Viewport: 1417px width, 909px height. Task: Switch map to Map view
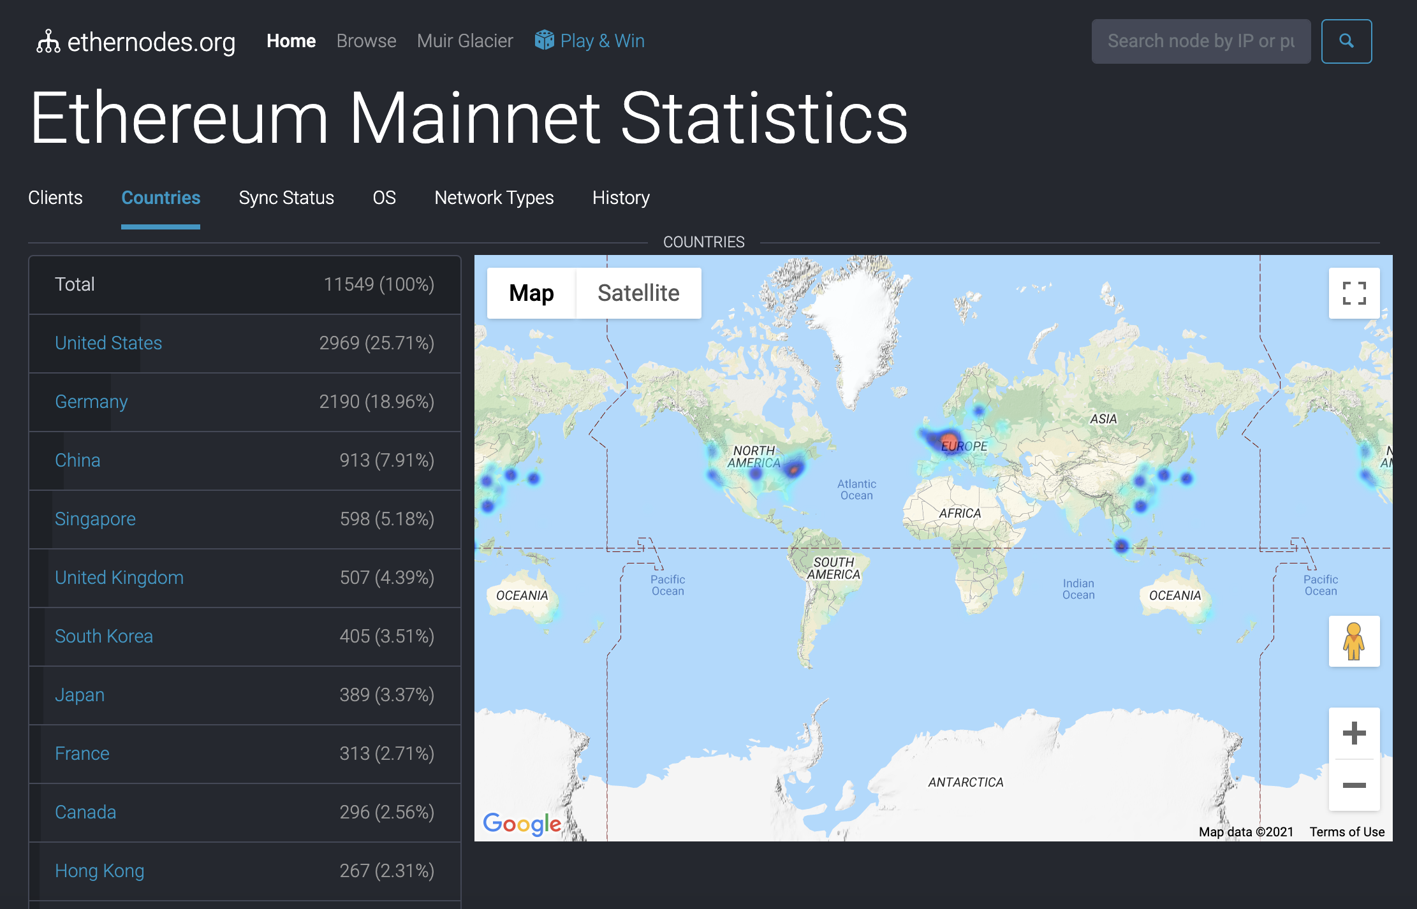531,293
